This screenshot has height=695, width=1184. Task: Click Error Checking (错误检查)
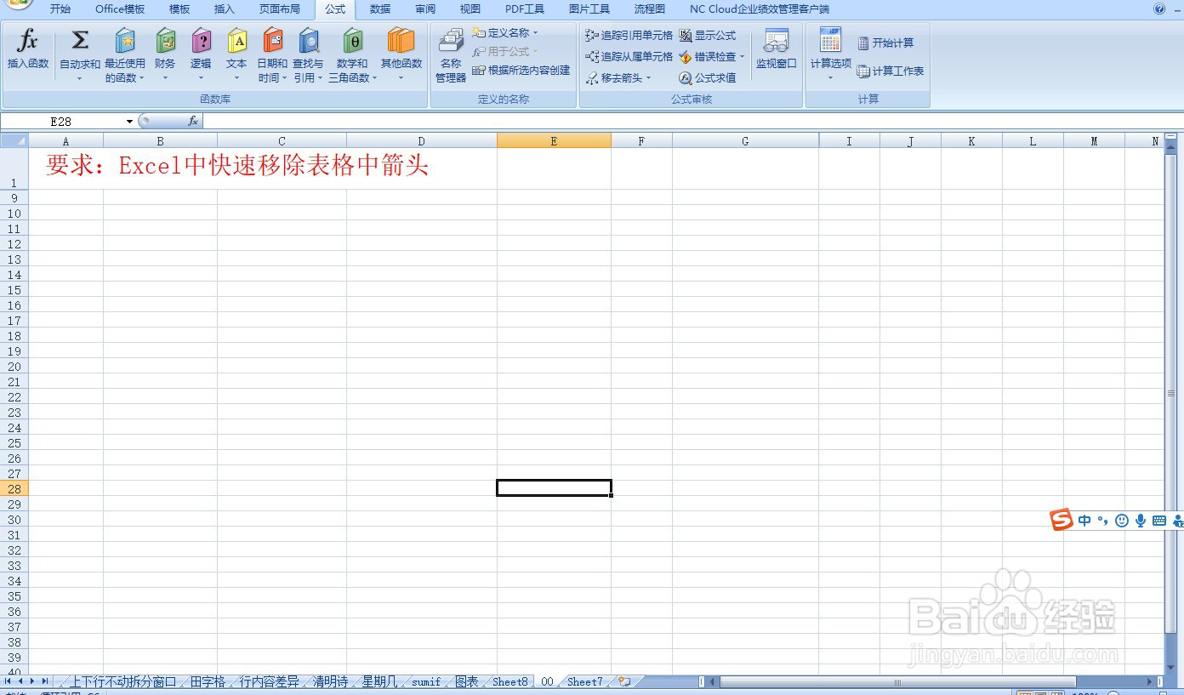(x=707, y=57)
